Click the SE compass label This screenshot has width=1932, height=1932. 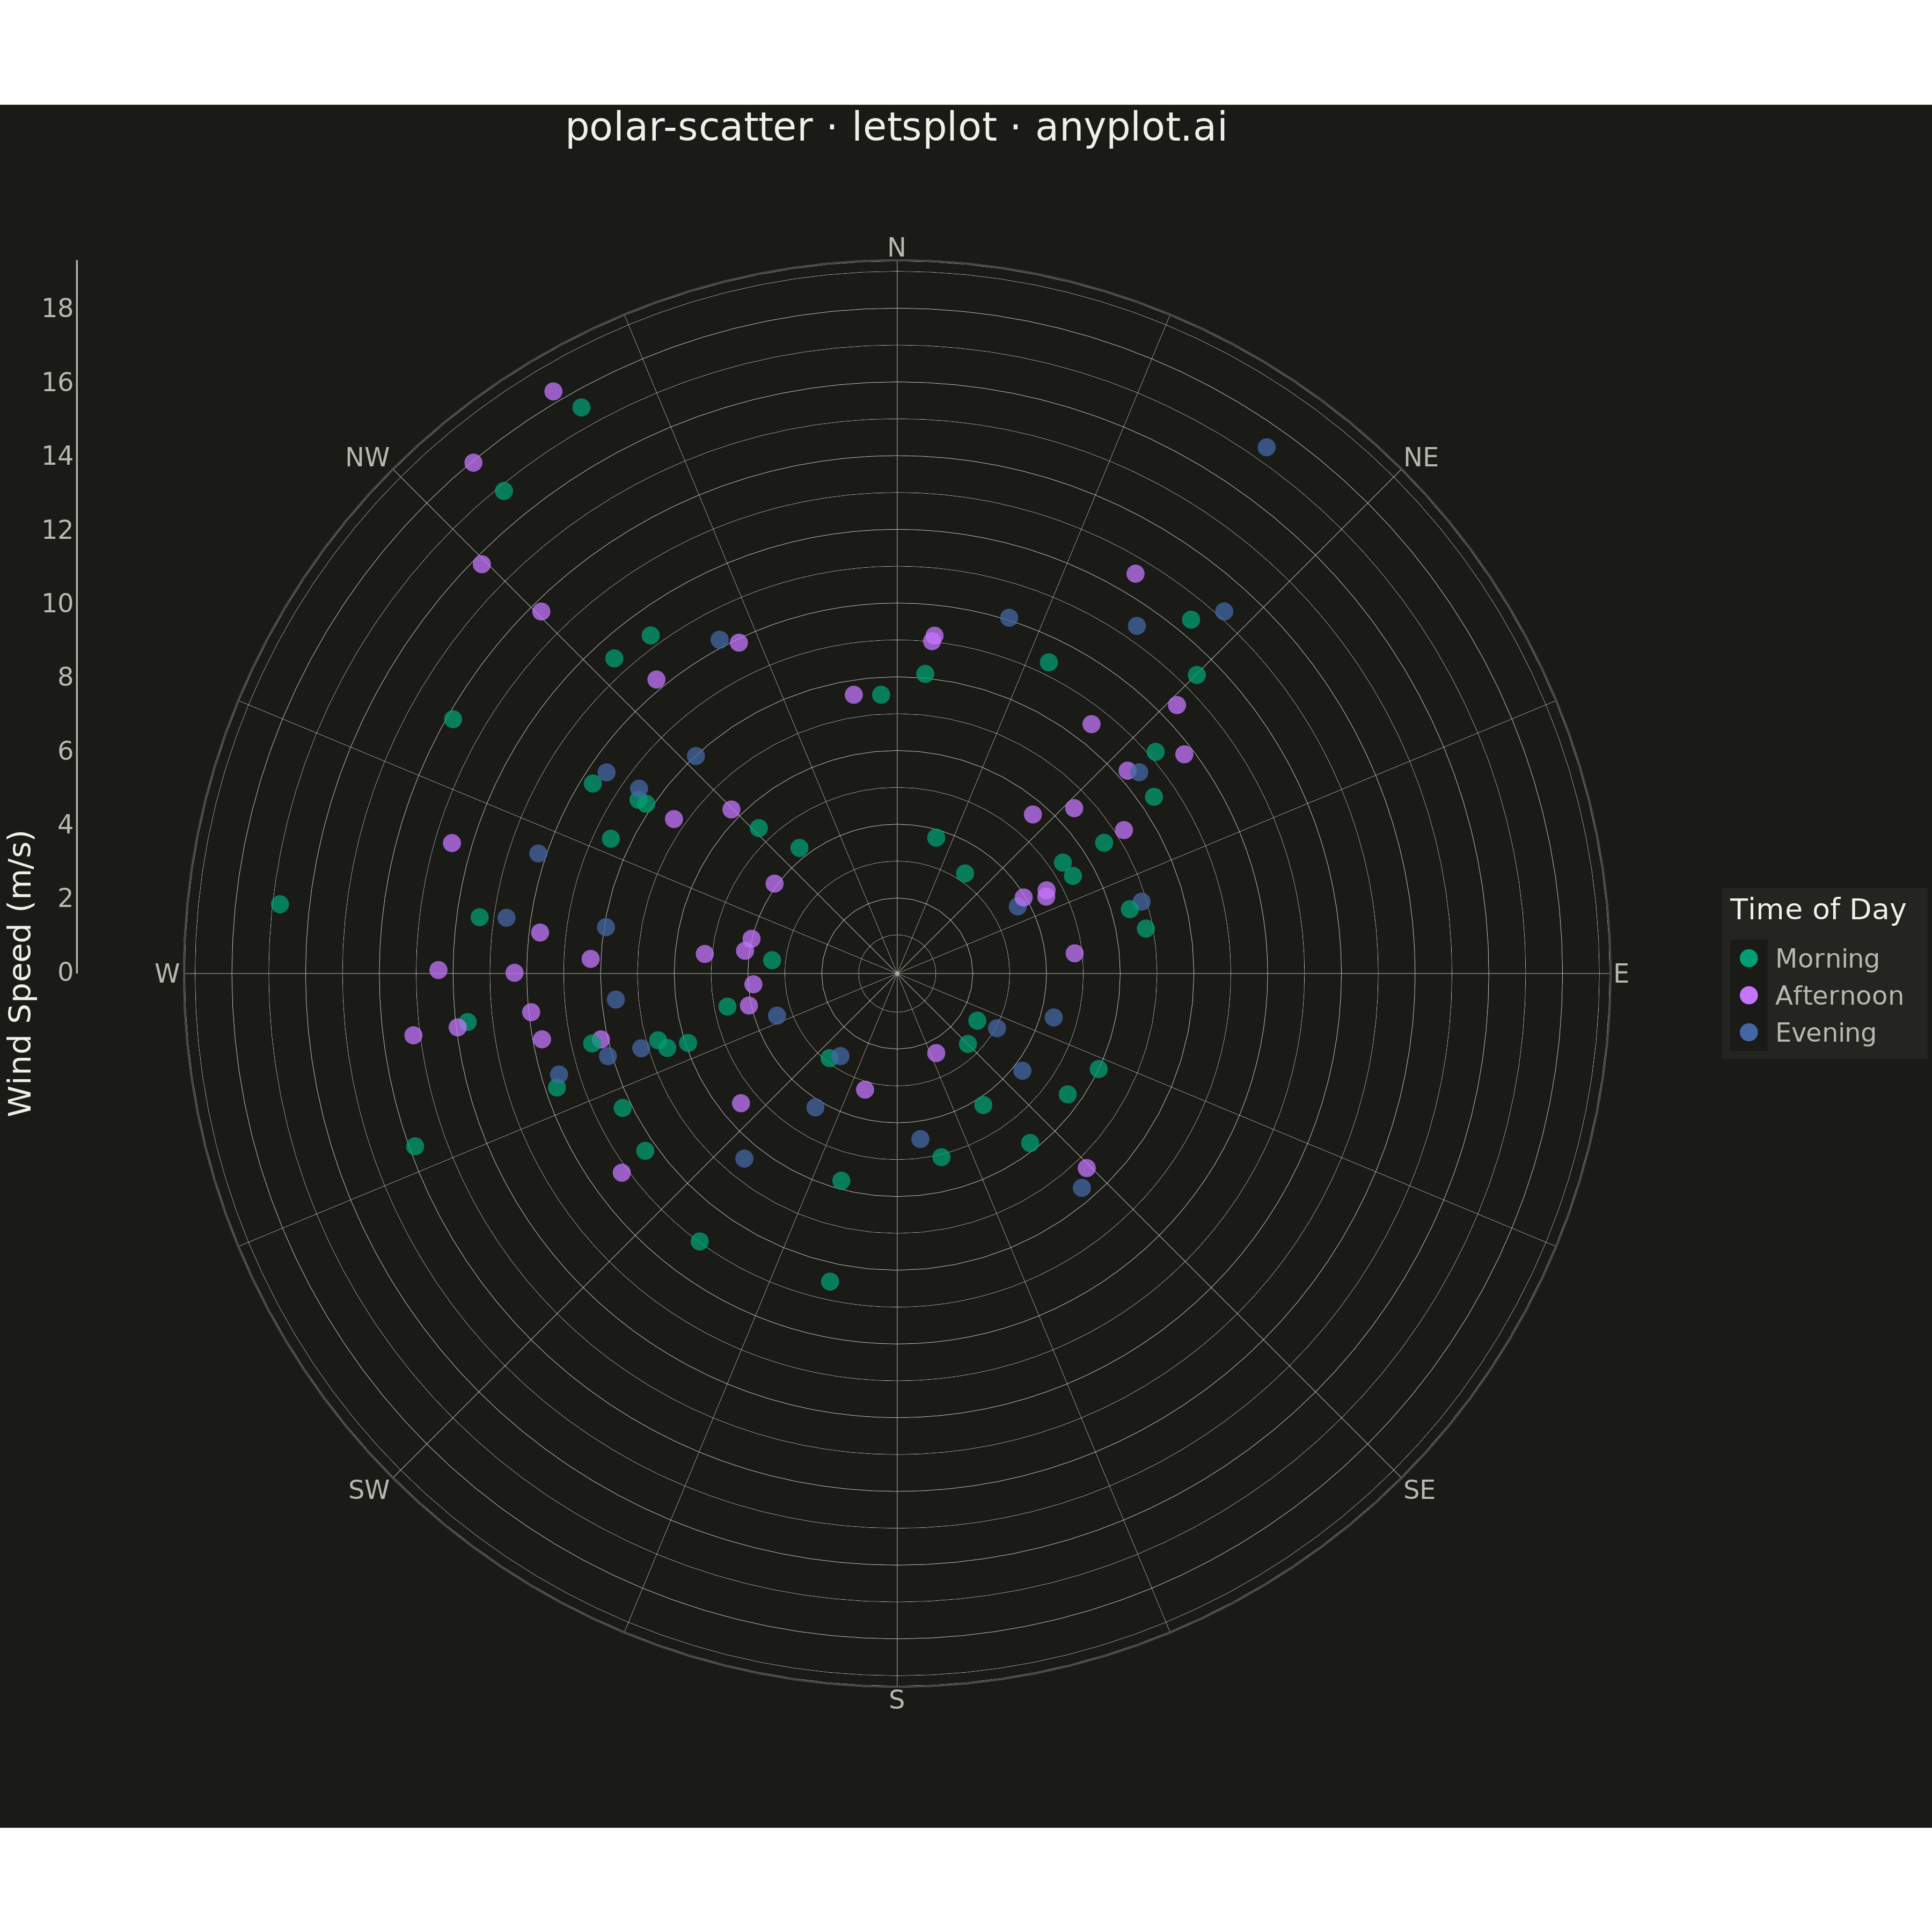pyautogui.click(x=1419, y=1490)
